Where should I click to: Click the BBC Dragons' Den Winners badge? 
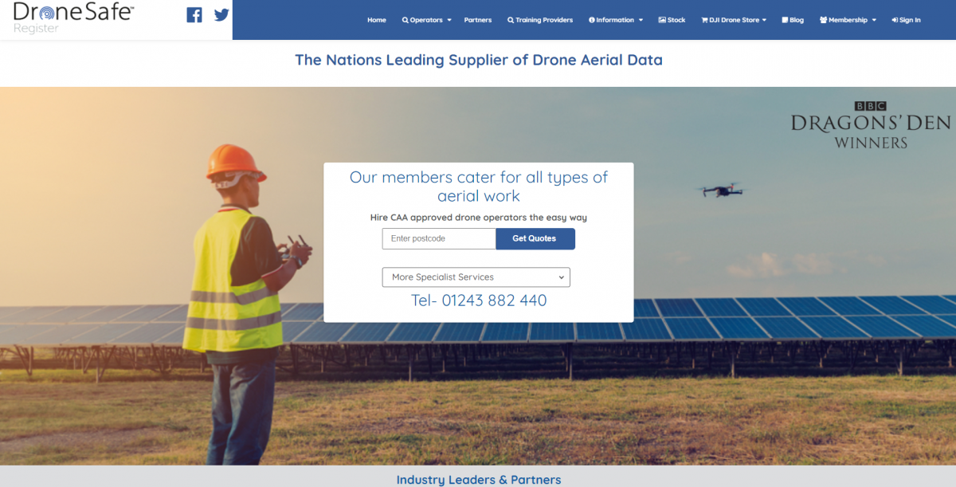[x=870, y=126]
